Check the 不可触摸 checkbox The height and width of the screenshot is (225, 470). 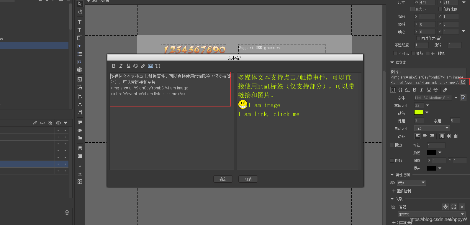(x=428, y=53)
